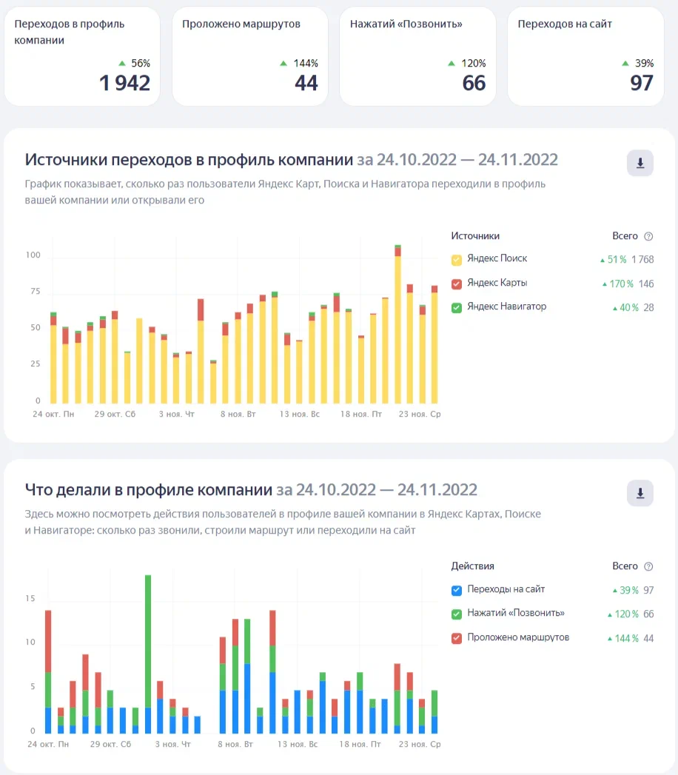The image size is (678, 775).
Task: Toggle the Яндекс Поиск series checkbox
Action: click(x=457, y=260)
